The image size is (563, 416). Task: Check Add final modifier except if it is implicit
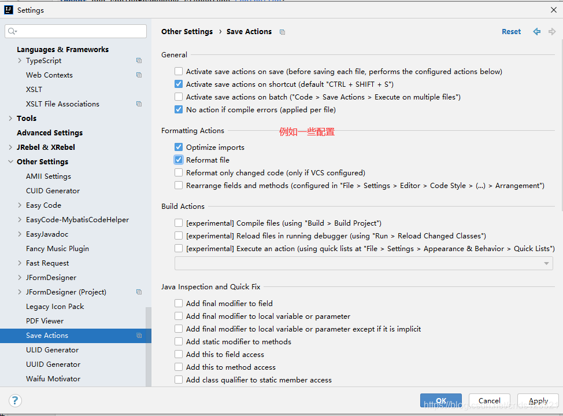pyautogui.click(x=179, y=329)
